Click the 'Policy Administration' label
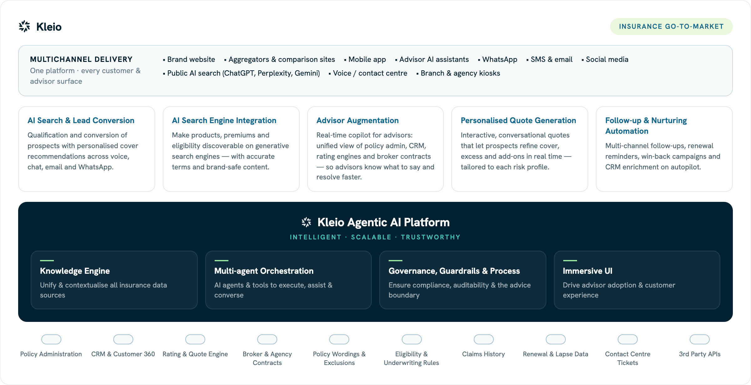 (x=51, y=354)
